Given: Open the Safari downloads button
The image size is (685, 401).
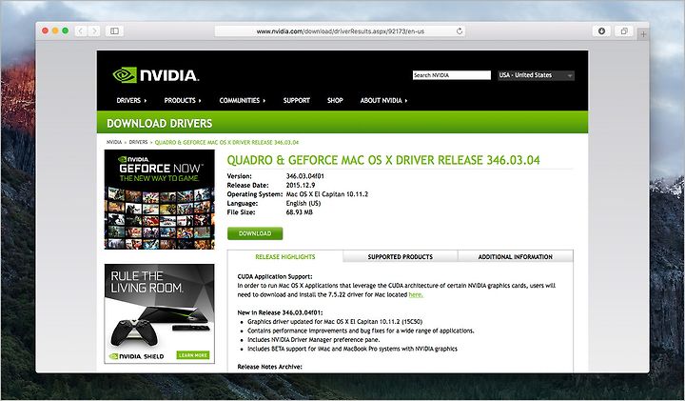Looking at the screenshot, I should [x=601, y=30].
